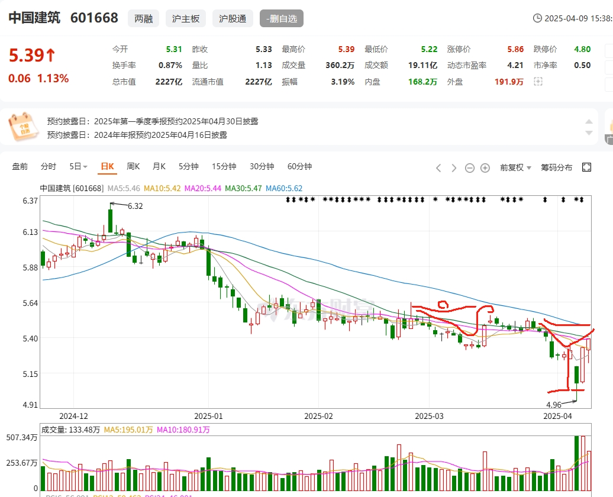The height and width of the screenshot is (497, 613).
Task: Move the chart left with the previous arrow
Action: click(x=438, y=168)
